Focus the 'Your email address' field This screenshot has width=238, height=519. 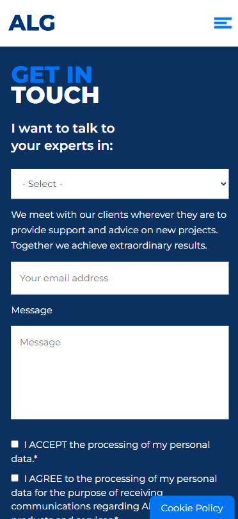tap(120, 278)
